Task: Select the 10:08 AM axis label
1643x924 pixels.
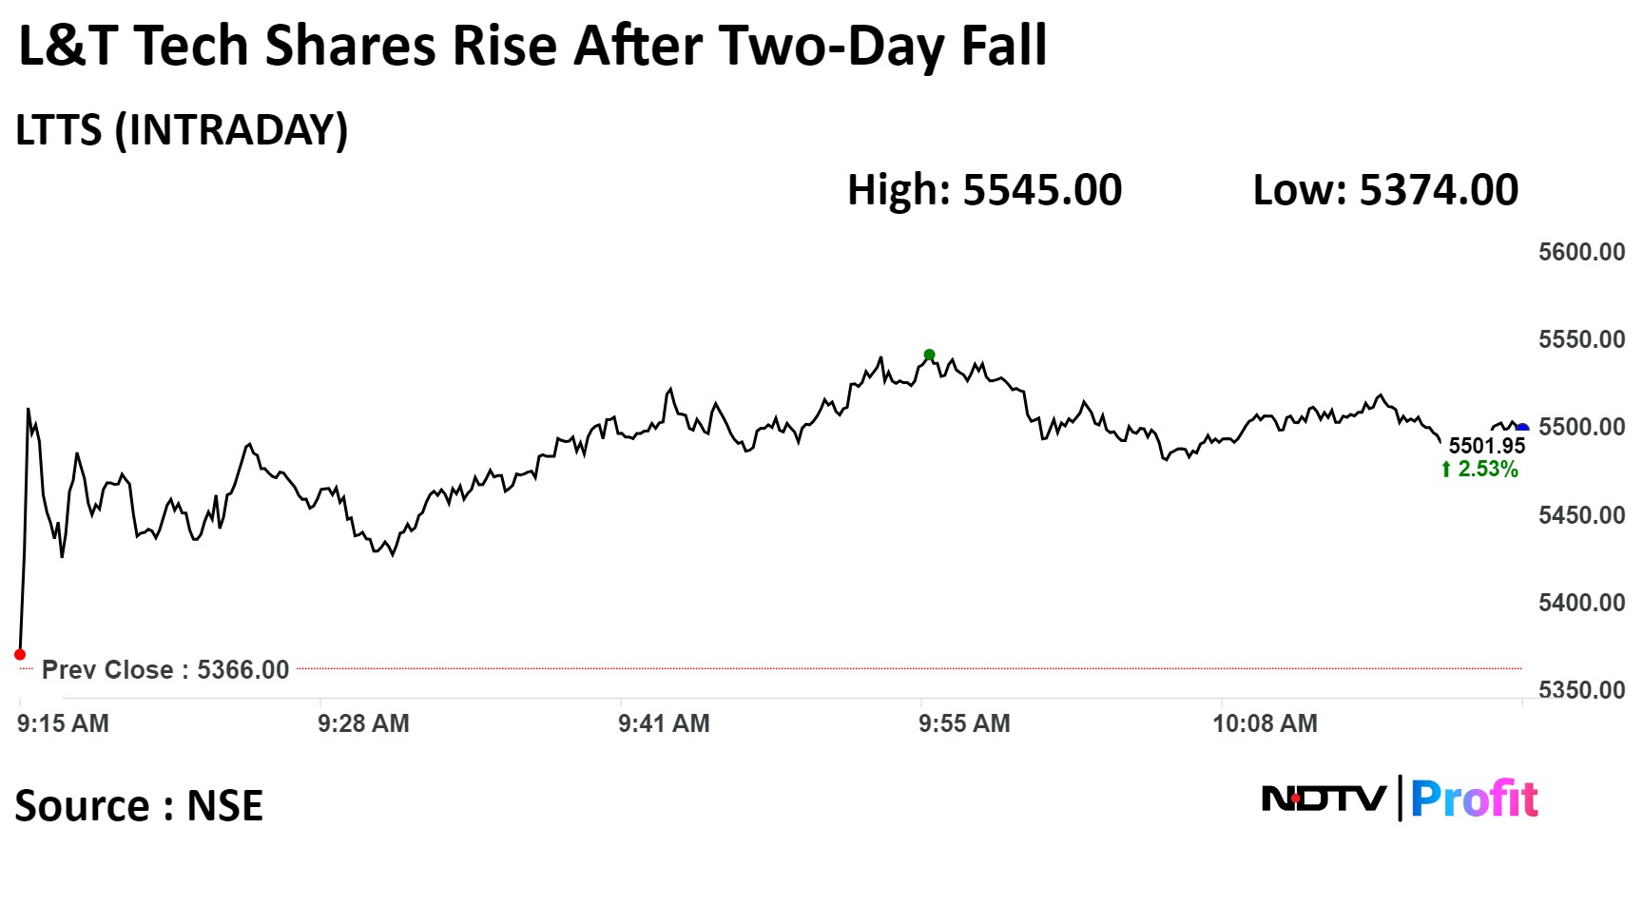Action: coord(1265,723)
